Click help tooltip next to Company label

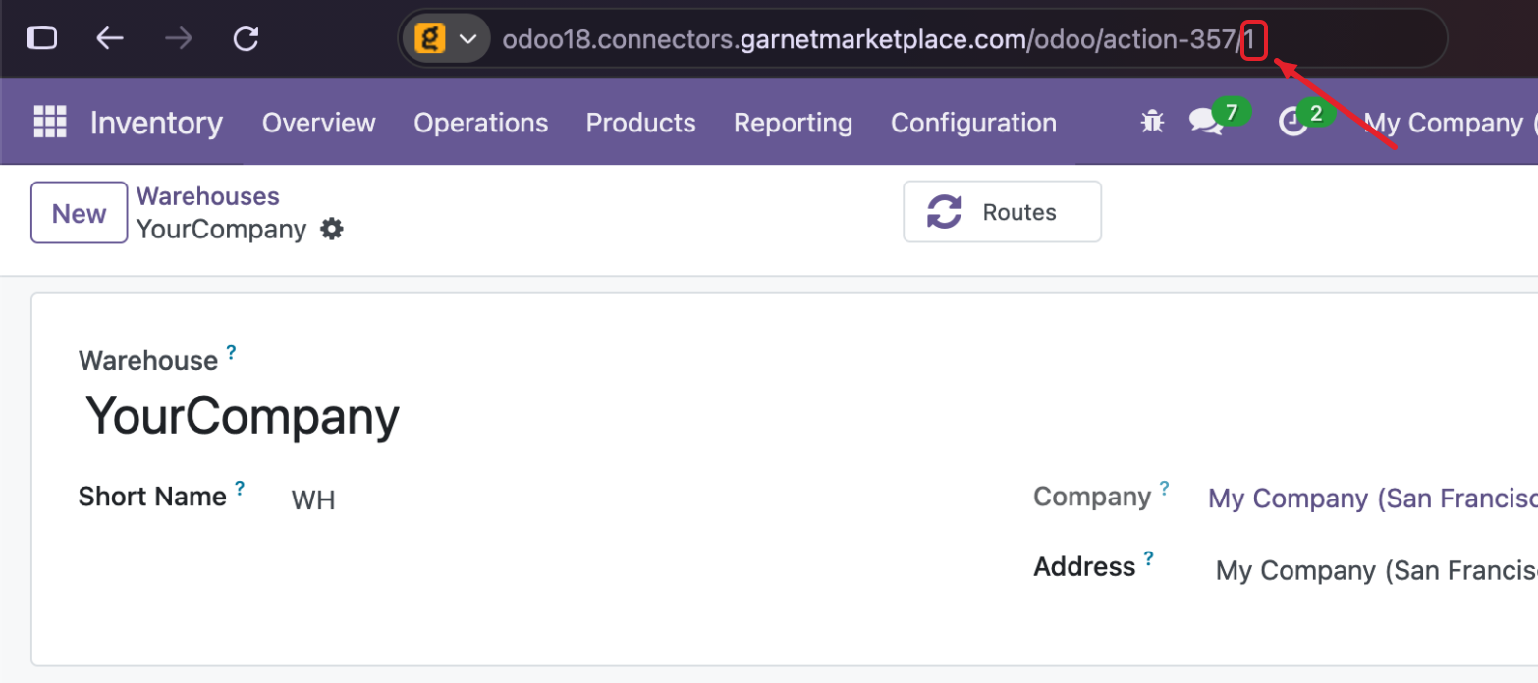coord(1164,488)
